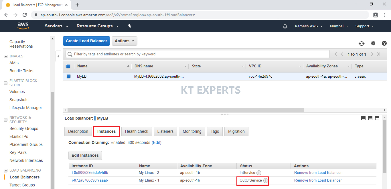Open Security Groups in sidebar
This screenshot has height=189, width=391.
point(24,129)
